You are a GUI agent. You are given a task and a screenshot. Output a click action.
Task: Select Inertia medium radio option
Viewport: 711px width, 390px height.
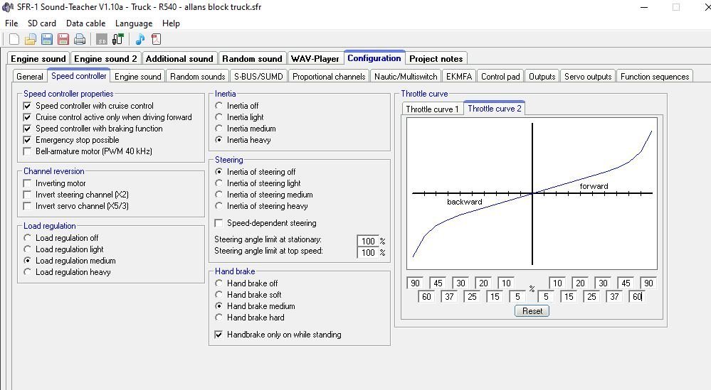(x=219, y=129)
